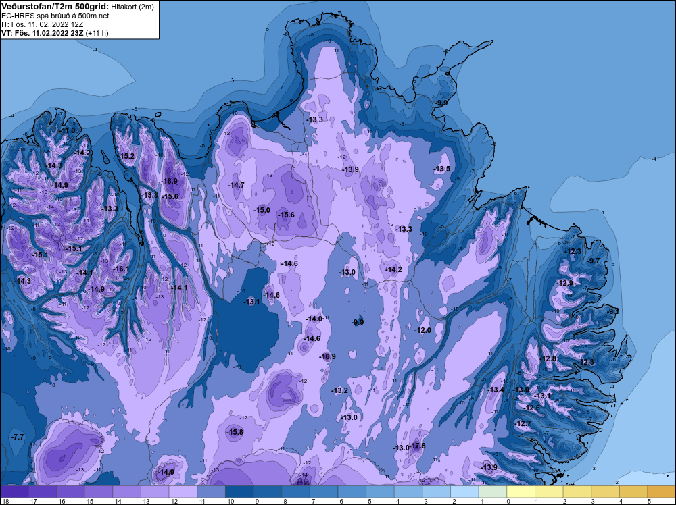This screenshot has height=505, width=676.
Task: Select the orange legend swatch right of label 5
Action: click(x=661, y=491)
